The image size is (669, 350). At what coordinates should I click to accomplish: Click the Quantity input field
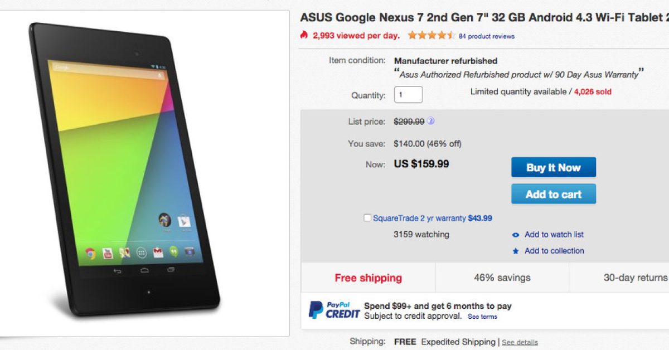click(x=408, y=95)
